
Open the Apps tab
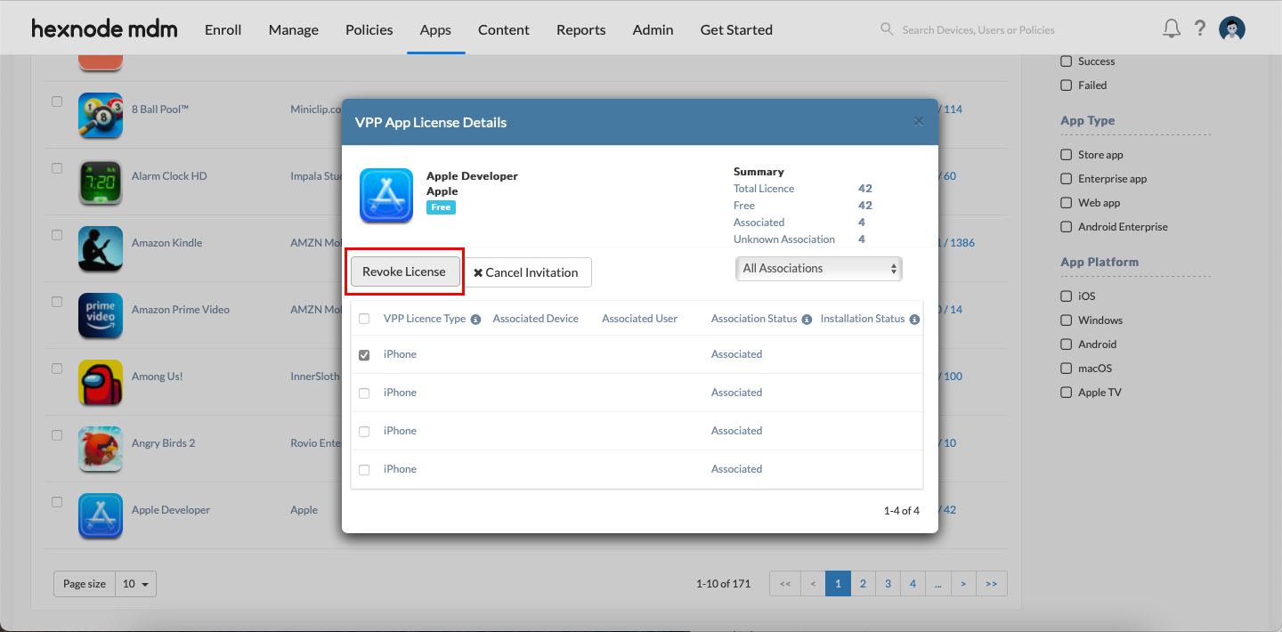pyautogui.click(x=435, y=29)
